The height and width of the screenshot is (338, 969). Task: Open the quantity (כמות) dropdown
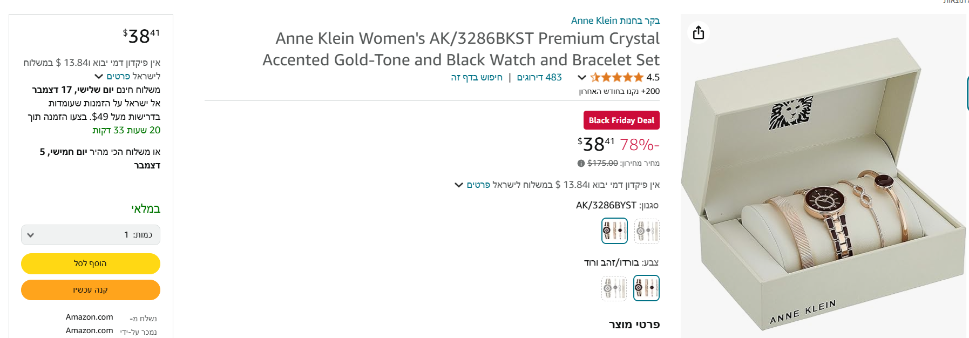point(91,235)
